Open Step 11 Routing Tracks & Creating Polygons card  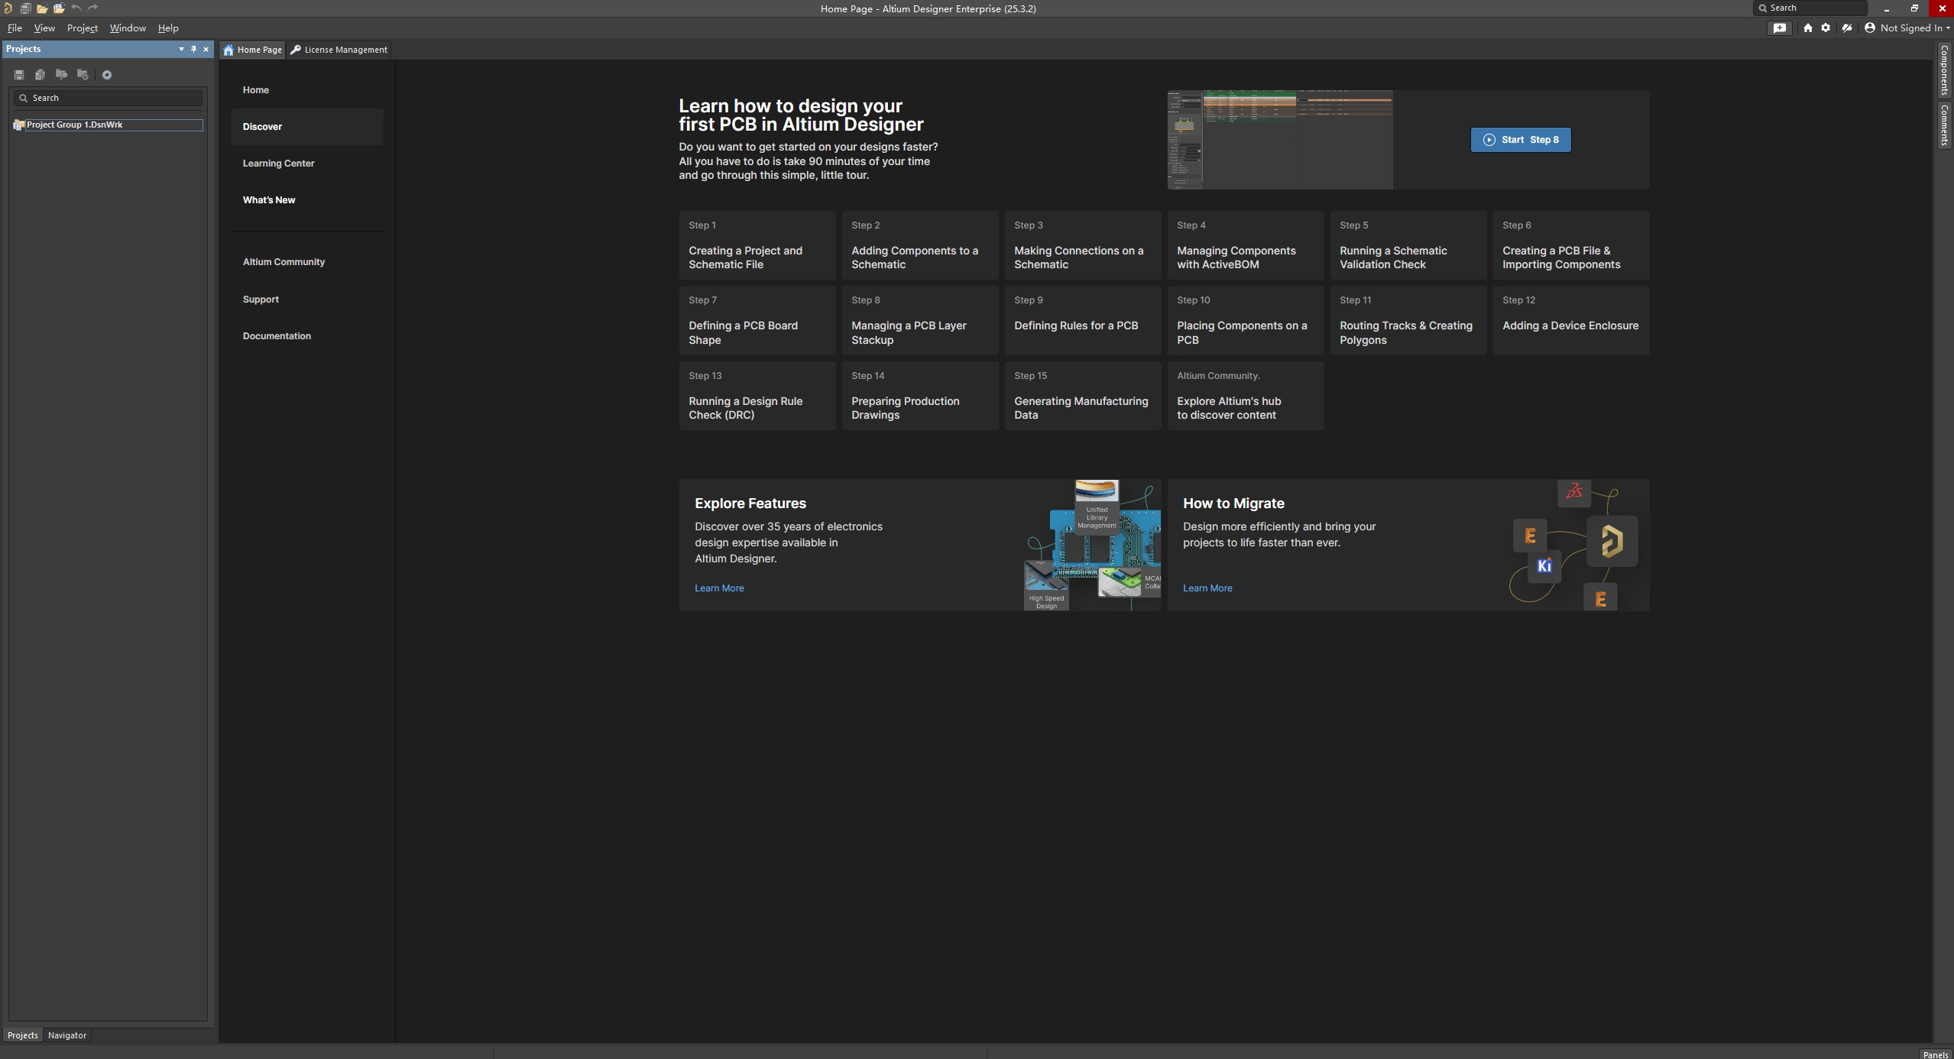(x=1408, y=321)
